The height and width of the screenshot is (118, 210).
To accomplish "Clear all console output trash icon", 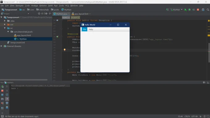I will pyautogui.click(x=7, y=107).
